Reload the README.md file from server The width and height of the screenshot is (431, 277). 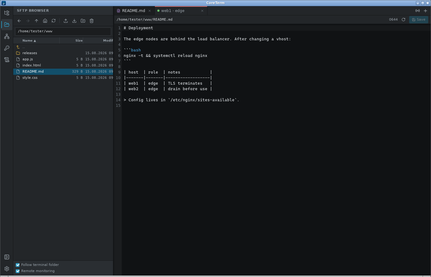click(403, 19)
